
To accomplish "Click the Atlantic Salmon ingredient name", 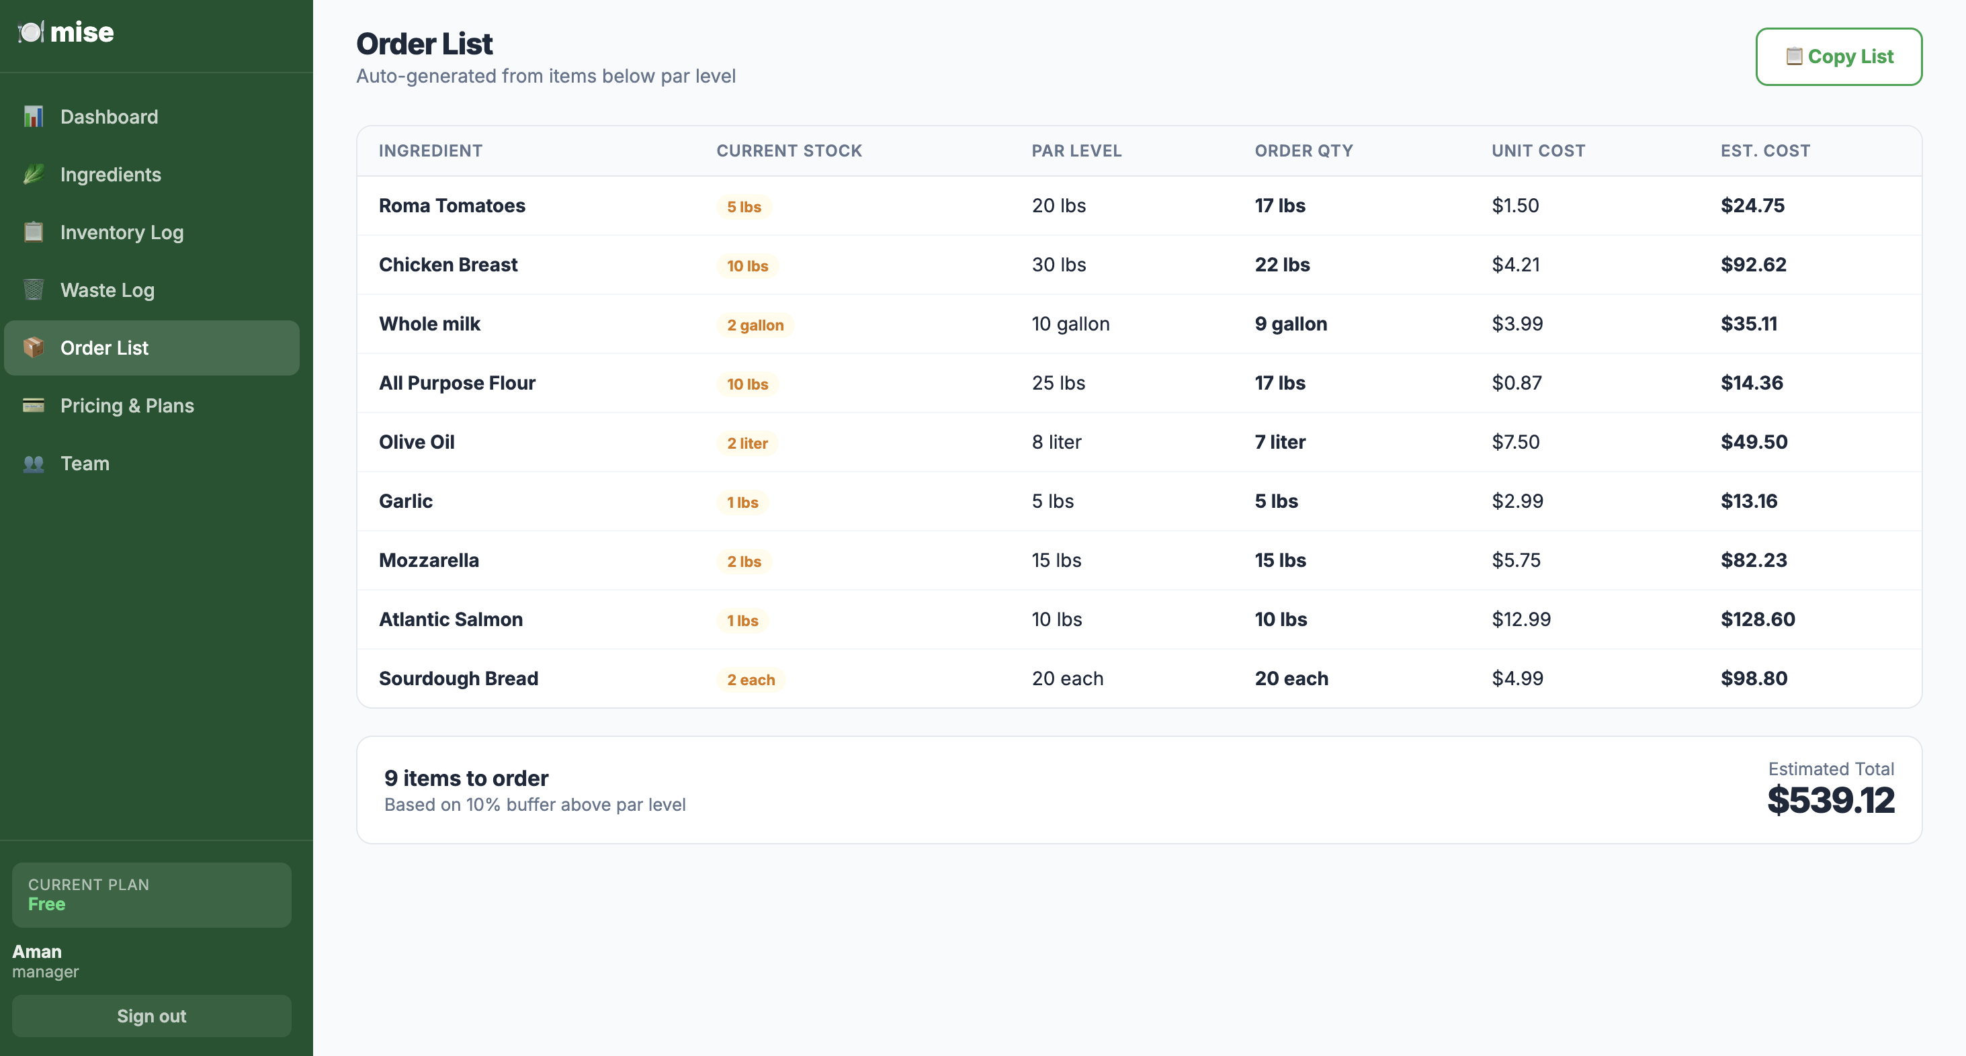I will 450,619.
